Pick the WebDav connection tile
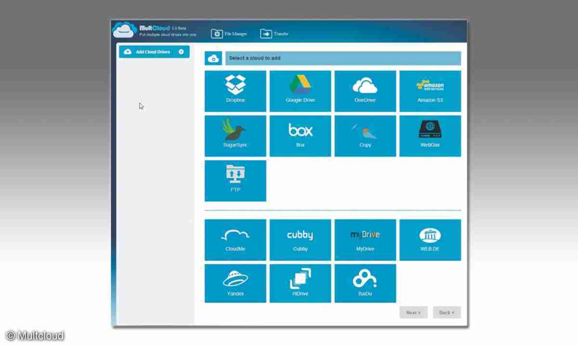578x346 pixels. 430,136
